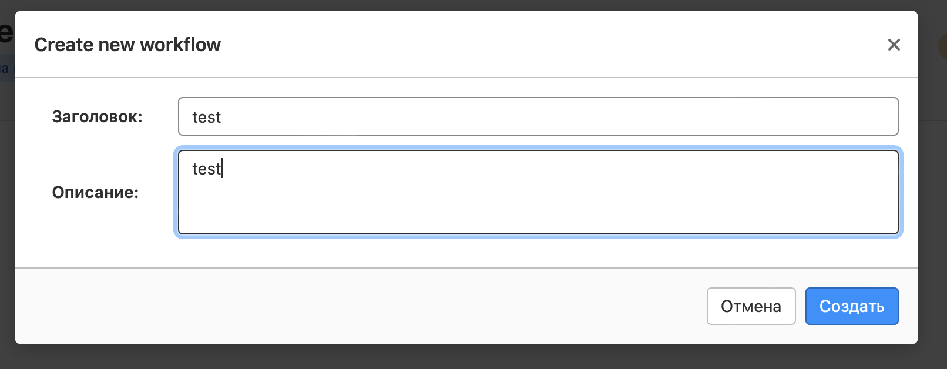Viewport: 947px width, 369px height.
Task: Click the empty gray footer left of Отмена
Action: [x=352, y=306]
